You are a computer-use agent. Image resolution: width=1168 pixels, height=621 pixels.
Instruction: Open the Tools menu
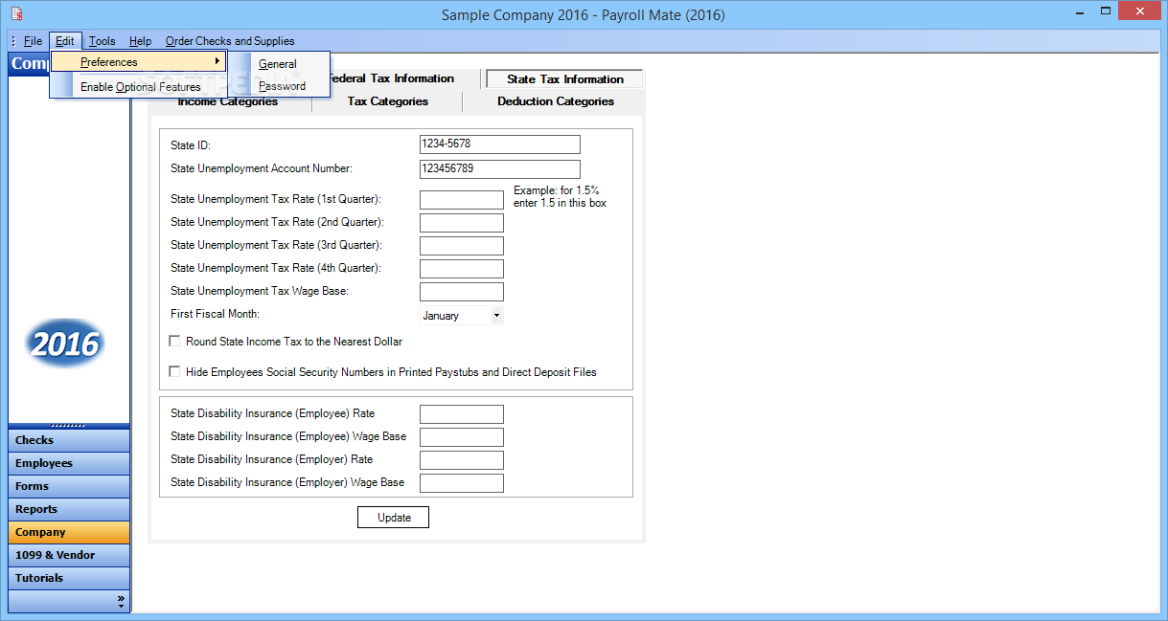pos(102,41)
